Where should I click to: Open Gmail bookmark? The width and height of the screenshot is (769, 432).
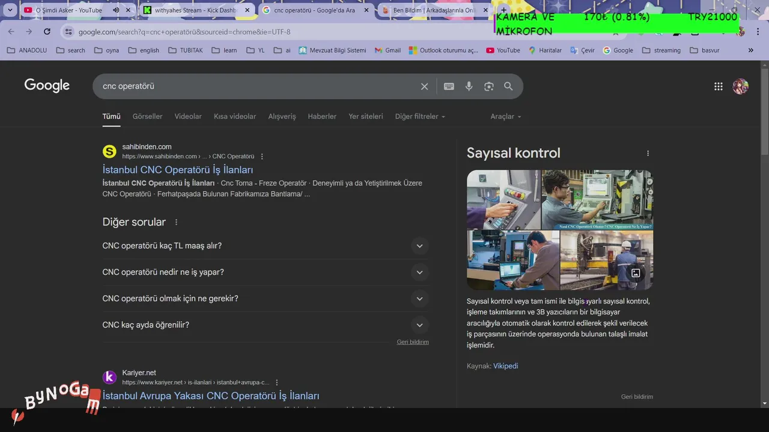point(388,50)
